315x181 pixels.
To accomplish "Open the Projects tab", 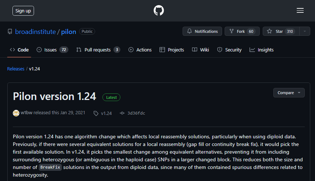I will (x=171, y=50).
